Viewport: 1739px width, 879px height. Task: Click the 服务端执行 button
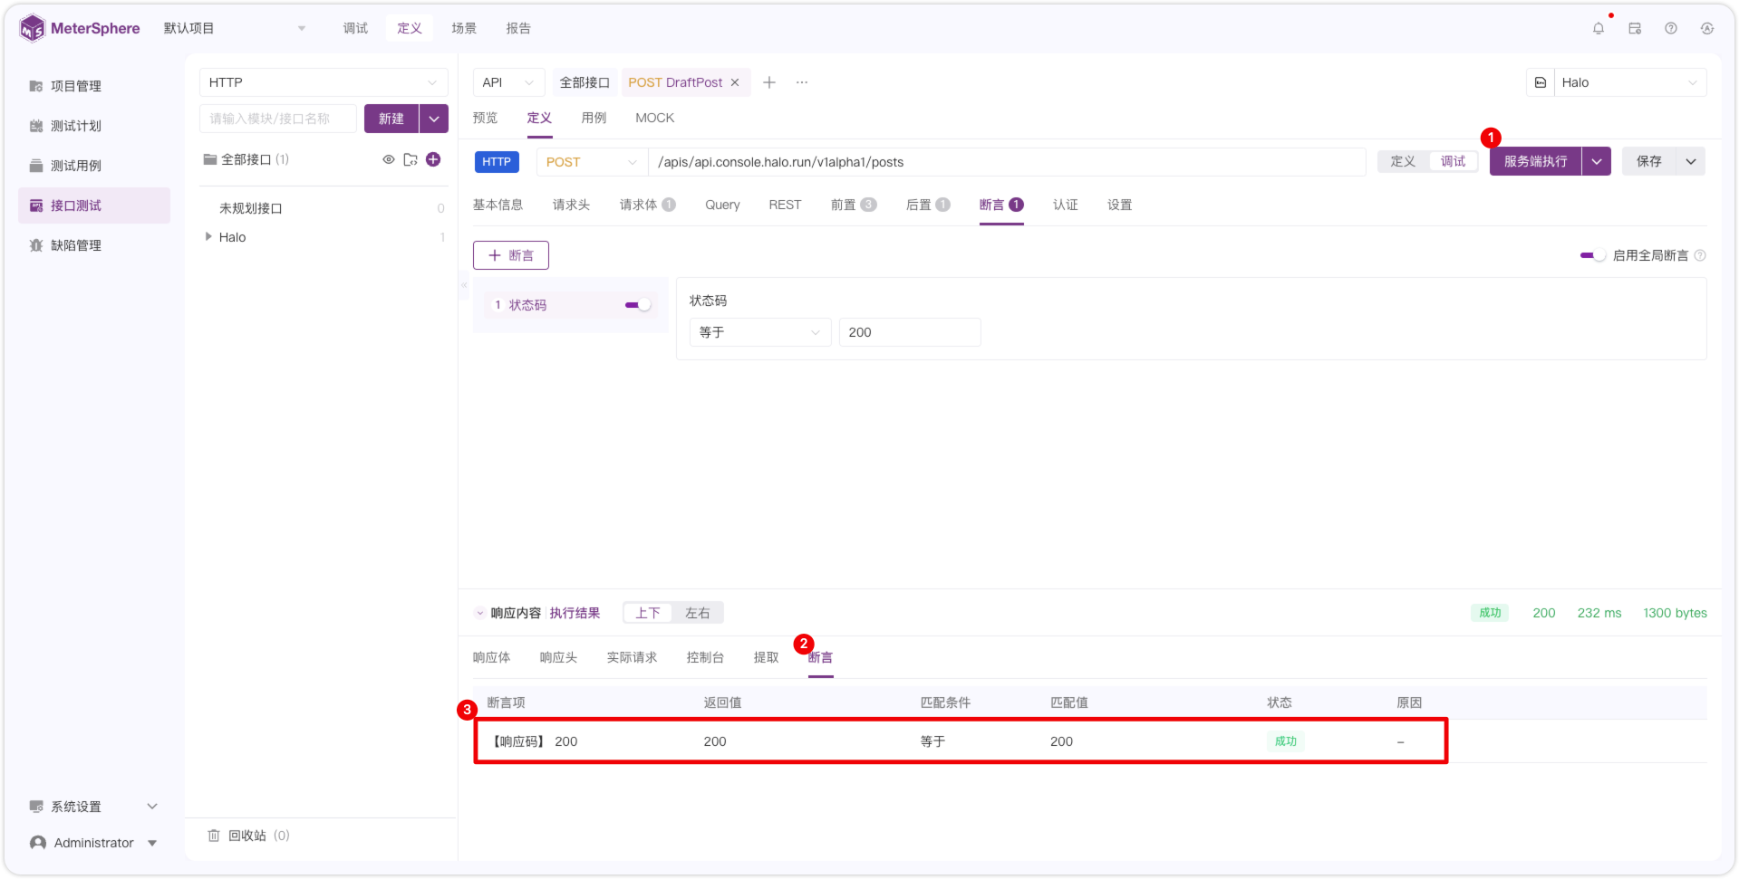point(1535,161)
